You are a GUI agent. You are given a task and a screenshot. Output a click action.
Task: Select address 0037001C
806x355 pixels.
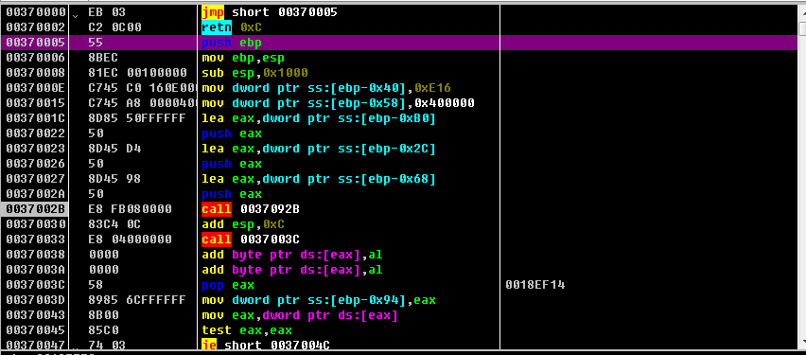(35, 118)
